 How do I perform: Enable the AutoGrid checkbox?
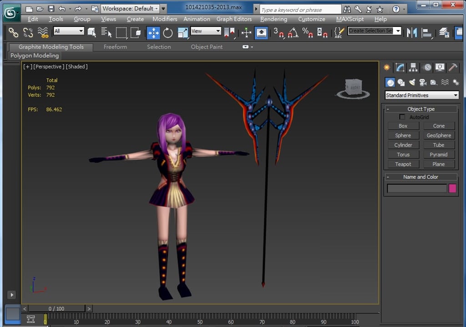pos(402,117)
